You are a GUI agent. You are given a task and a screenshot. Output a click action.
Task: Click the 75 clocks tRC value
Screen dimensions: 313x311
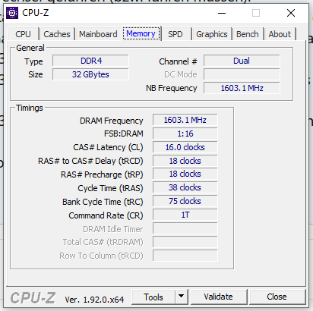tap(185, 201)
